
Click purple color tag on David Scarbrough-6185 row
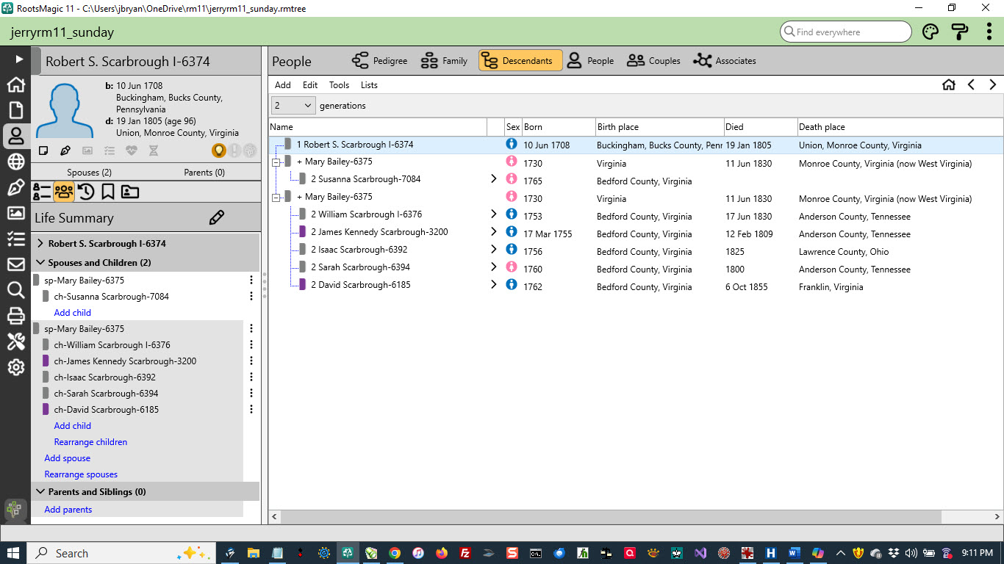[302, 285]
